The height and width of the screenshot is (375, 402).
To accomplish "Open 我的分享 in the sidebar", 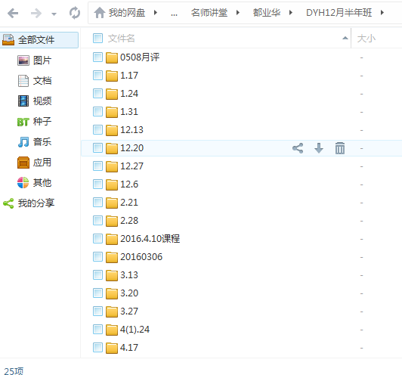I will (x=29, y=203).
